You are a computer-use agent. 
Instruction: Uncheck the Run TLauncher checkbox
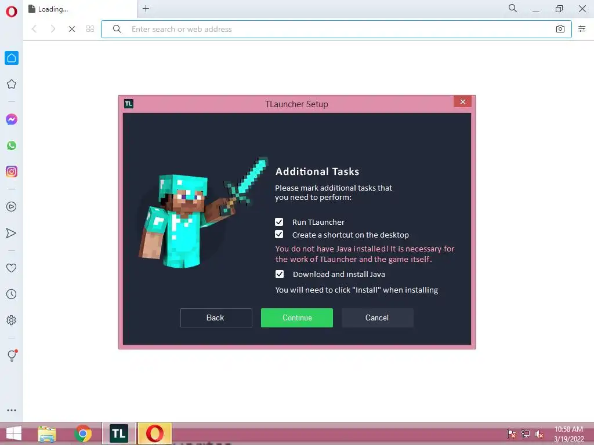click(x=279, y=222)
